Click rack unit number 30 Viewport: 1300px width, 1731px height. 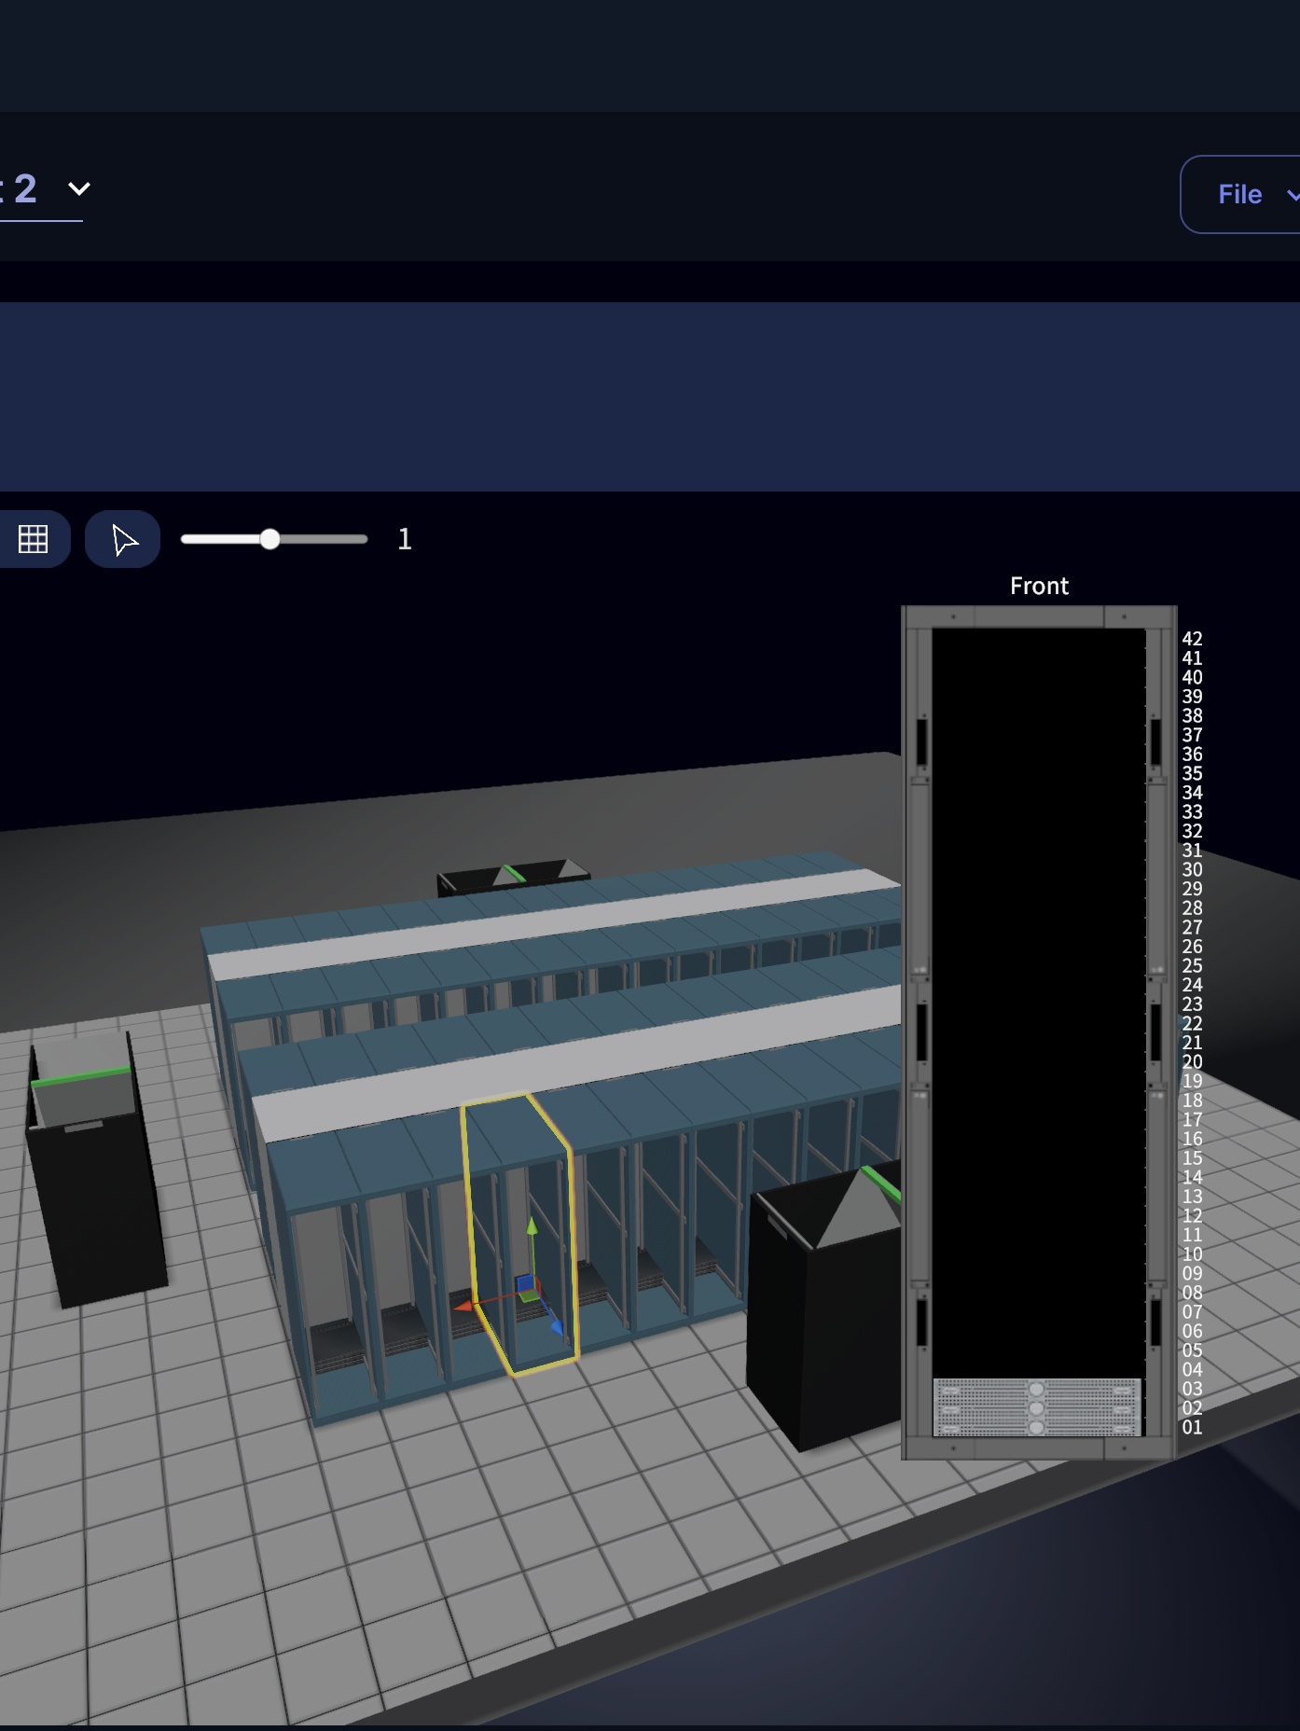(x=1192, y=869)
